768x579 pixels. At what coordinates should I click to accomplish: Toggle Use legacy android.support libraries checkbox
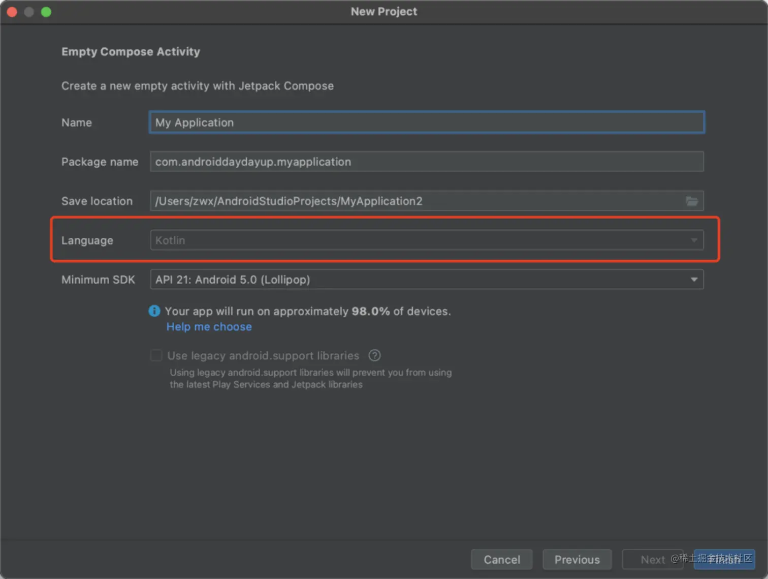pyautogui.click(x=156, y=355)
